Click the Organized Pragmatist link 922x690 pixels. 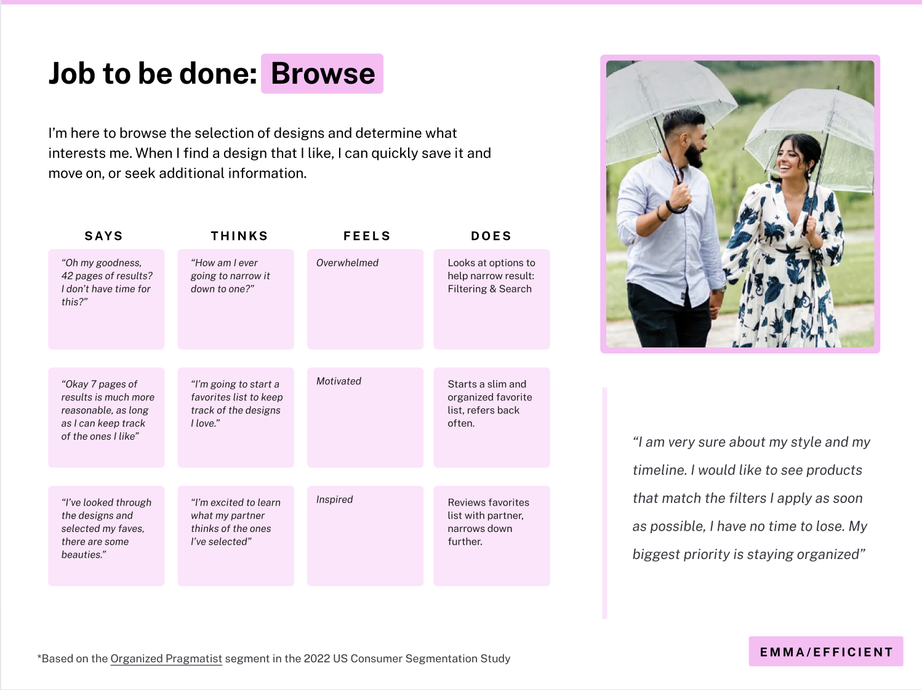[166, 659]
